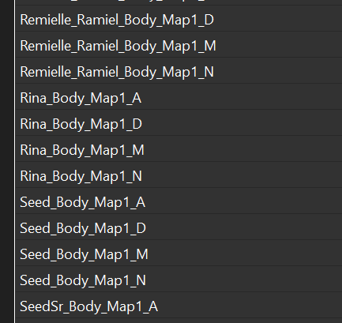Select Rina_Body_Map1_A list item
The width and height of the screenshot is (342, 323).
tap(179, 96)
